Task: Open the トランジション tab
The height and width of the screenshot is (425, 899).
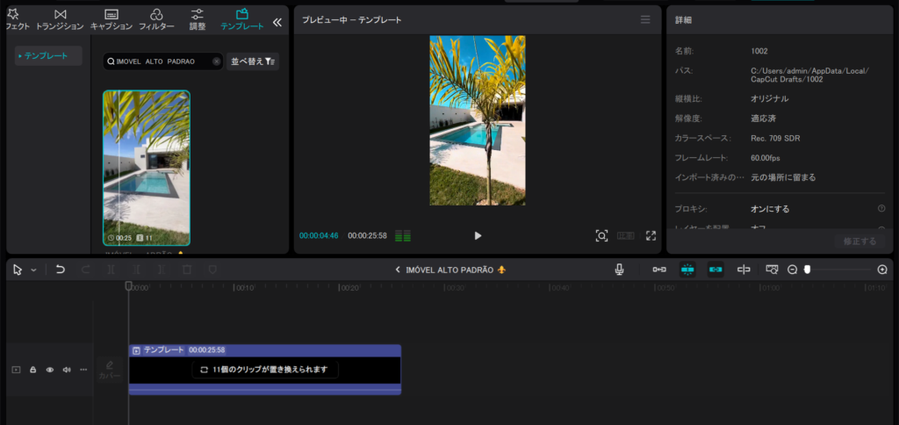Action: [60, 19]
